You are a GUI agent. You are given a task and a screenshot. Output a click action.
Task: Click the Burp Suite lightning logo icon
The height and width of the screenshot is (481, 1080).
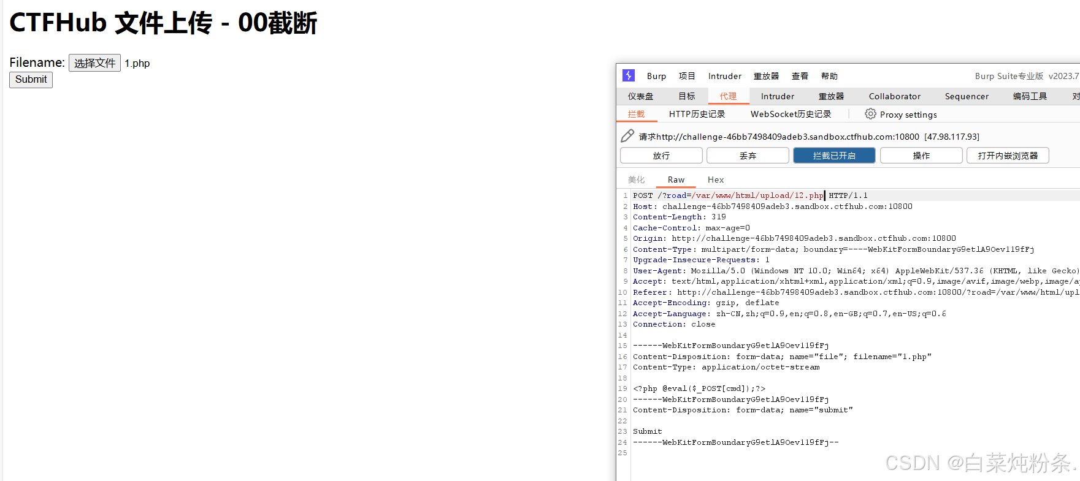629,75
